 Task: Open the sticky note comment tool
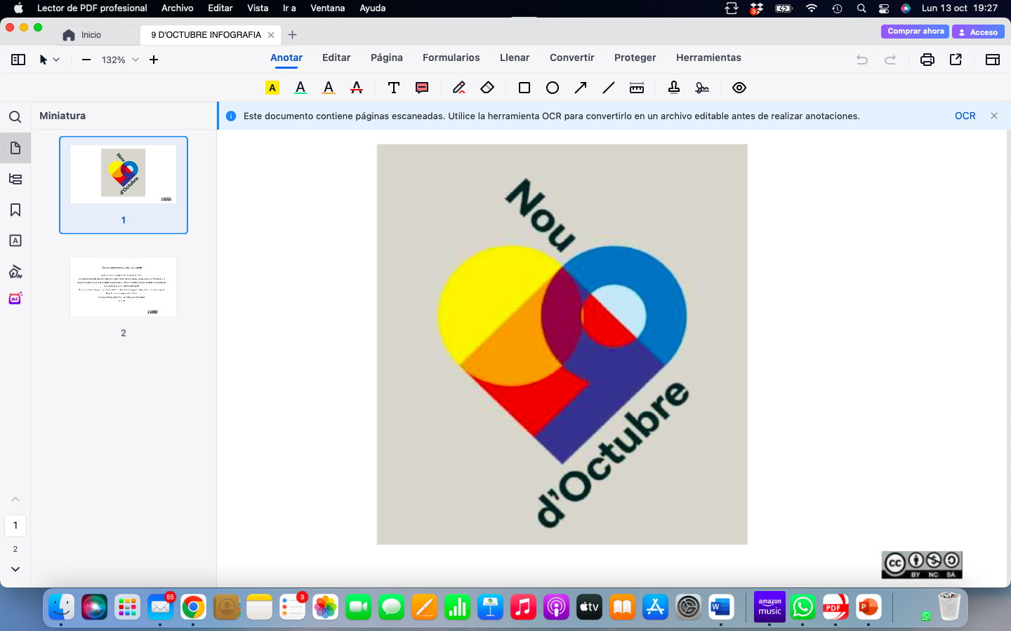(x=421, y=88)
